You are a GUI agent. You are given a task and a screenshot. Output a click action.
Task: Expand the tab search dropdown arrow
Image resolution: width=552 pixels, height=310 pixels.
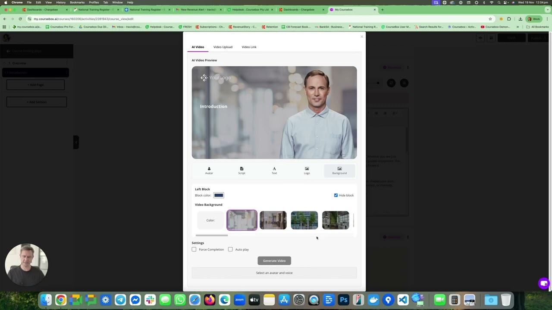547,9
